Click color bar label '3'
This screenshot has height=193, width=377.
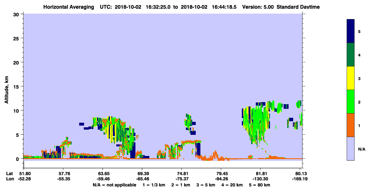pyautogui.click(x=359, y=78)
